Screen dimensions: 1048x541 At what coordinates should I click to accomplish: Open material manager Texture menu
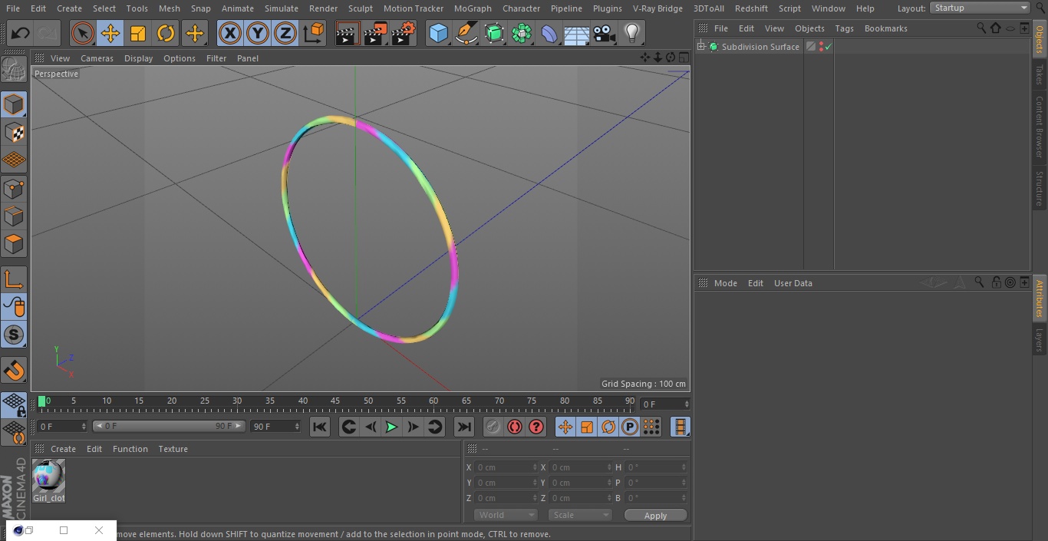(173, 449)
